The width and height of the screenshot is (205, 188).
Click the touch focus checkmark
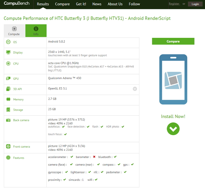(66, 134)
